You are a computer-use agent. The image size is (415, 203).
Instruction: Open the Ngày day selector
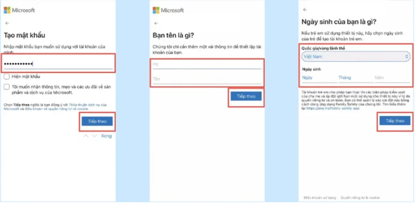coord(319,78)
